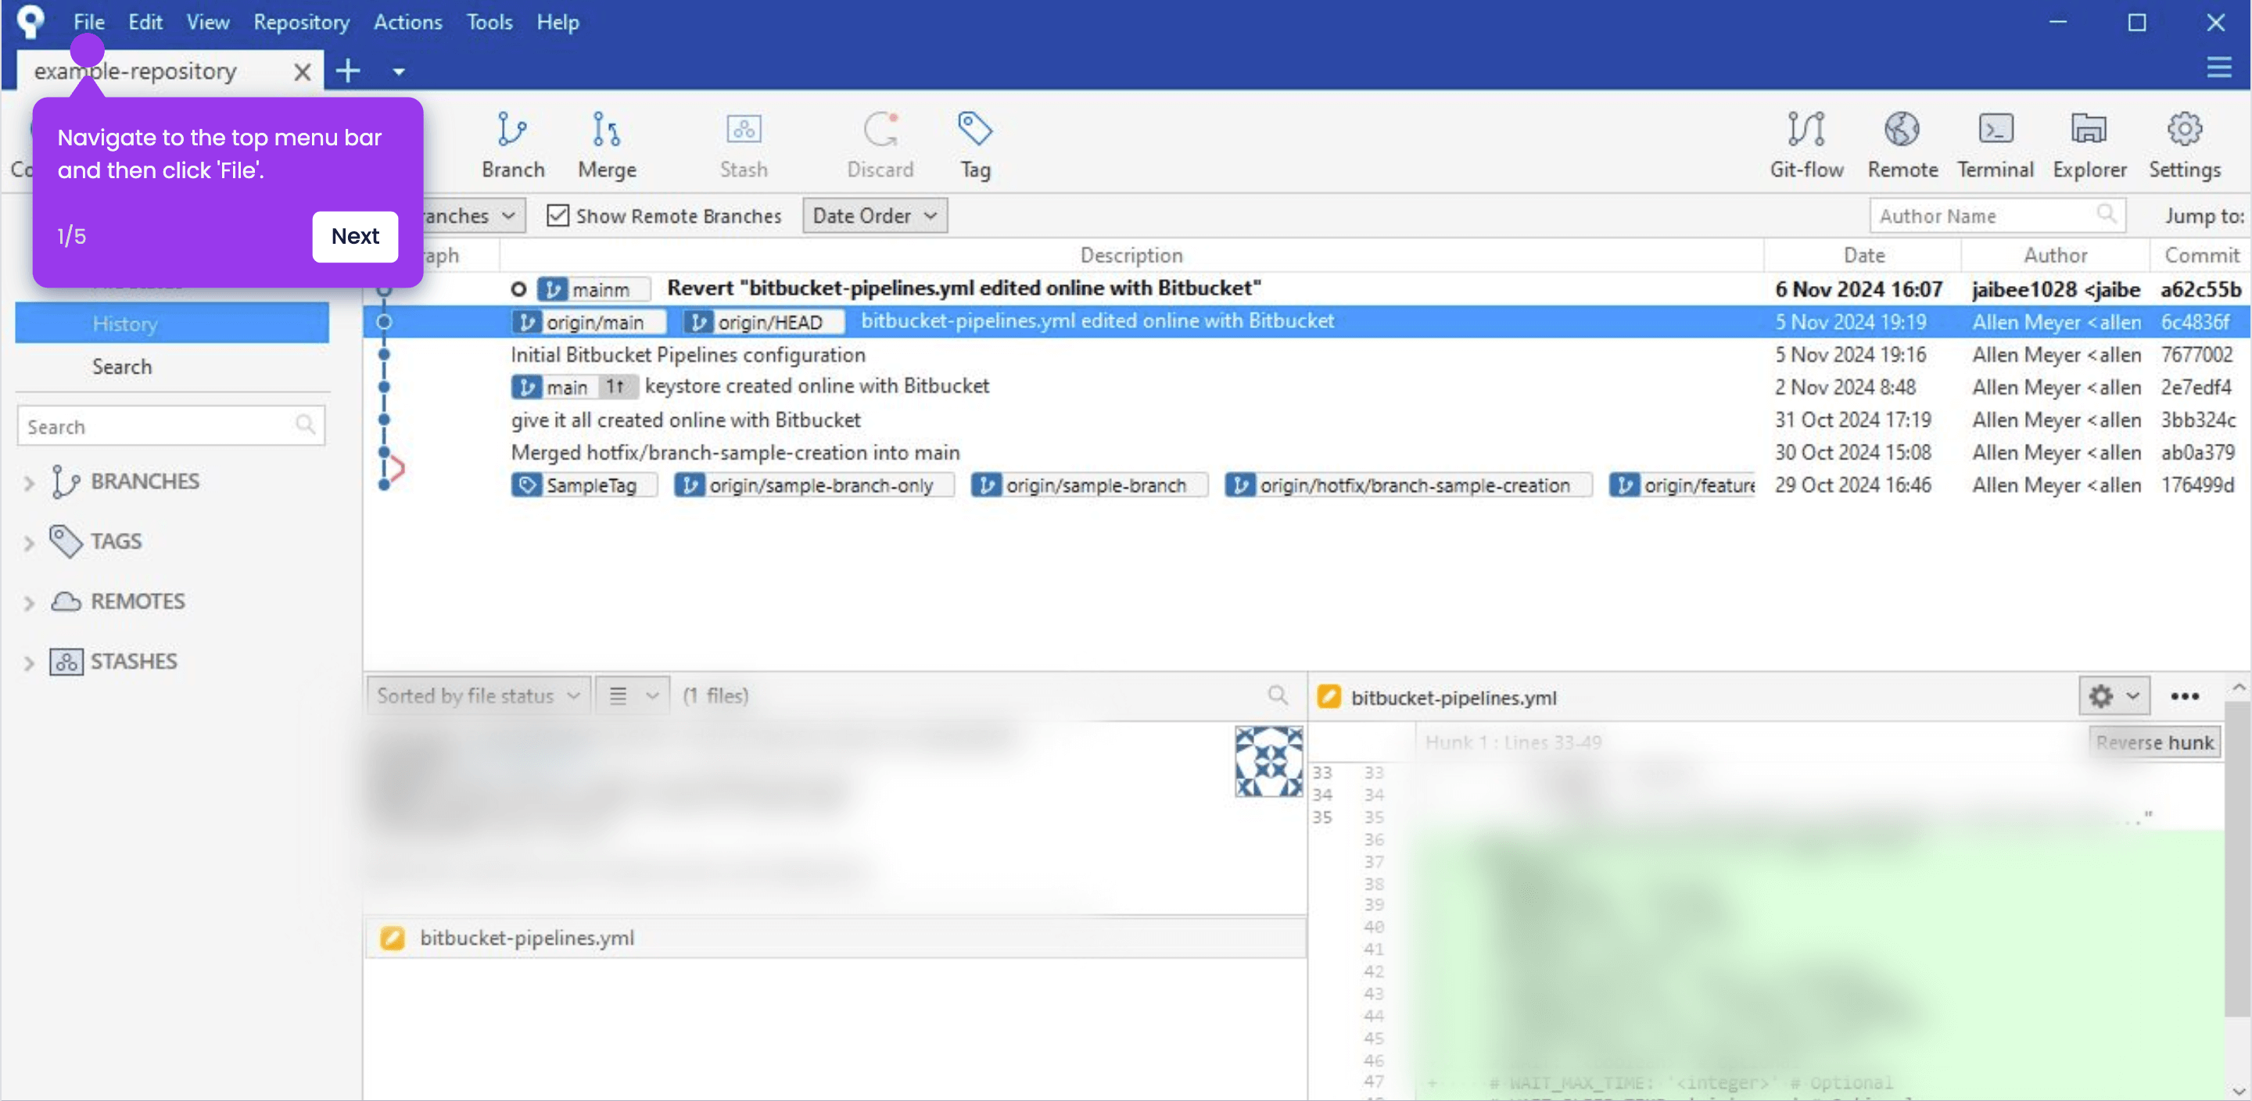2252x1101 pixels.
Task: Expand the STASHES tree section
Action: pos(29,663)
